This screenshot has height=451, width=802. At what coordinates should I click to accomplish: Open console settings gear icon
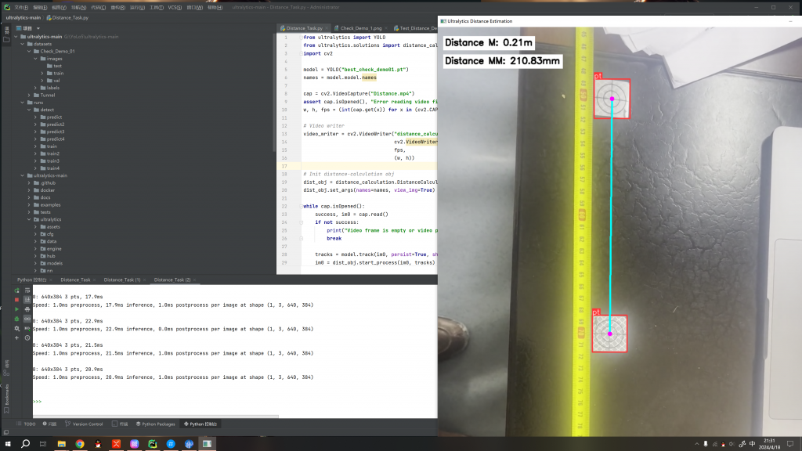(x=16, y=328)
